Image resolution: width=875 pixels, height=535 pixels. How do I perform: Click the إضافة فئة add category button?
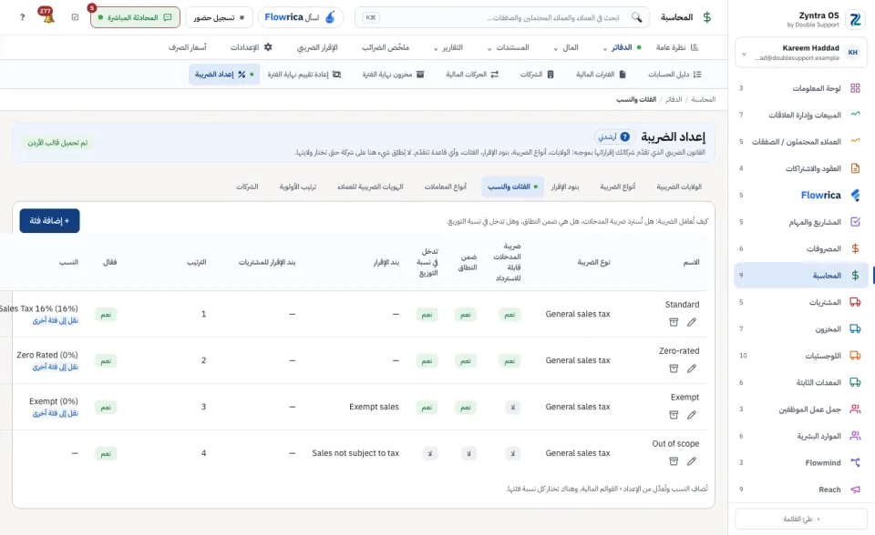pyautogui.click(x=49, y=221)
